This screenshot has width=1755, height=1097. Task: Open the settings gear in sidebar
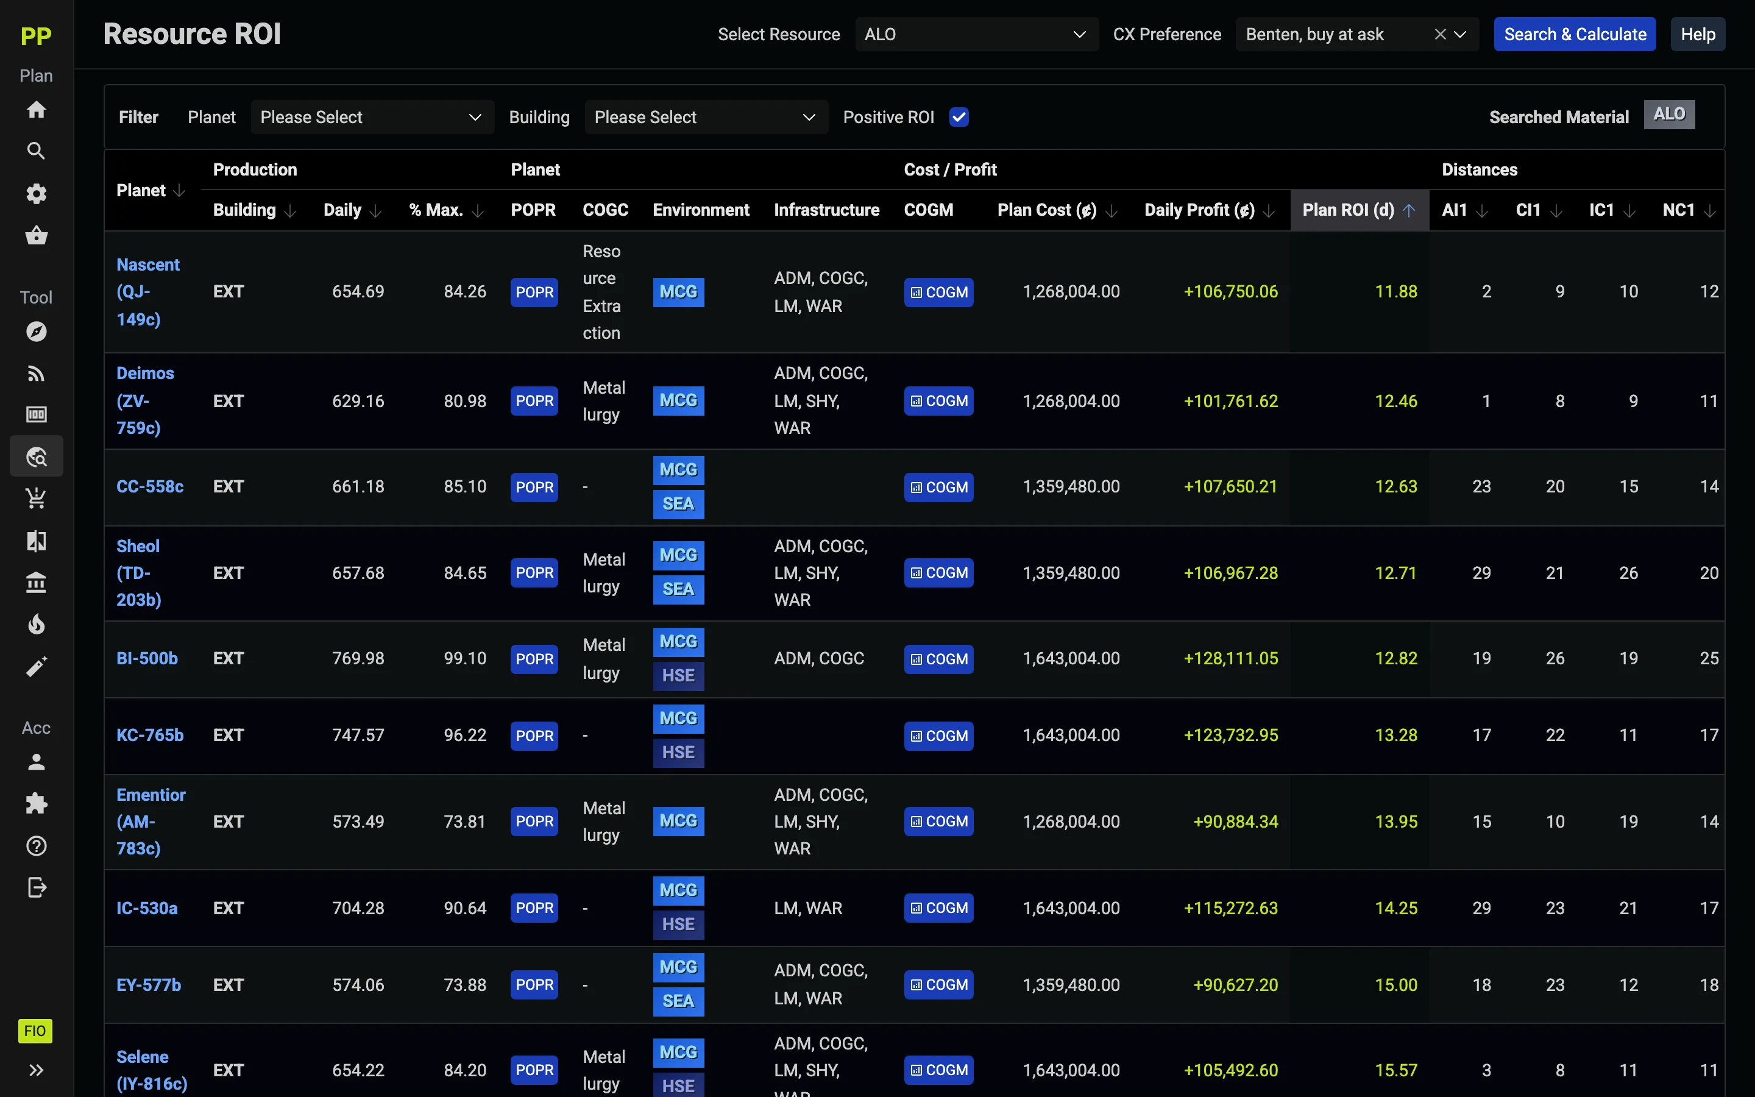[x=37, y=194]
